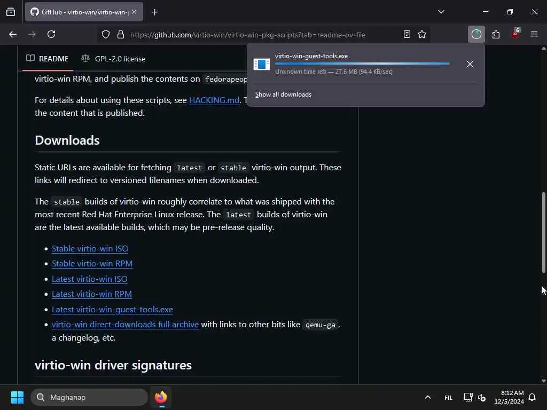
Task: Open clock showing 8:12 AM
Action: 509,397
